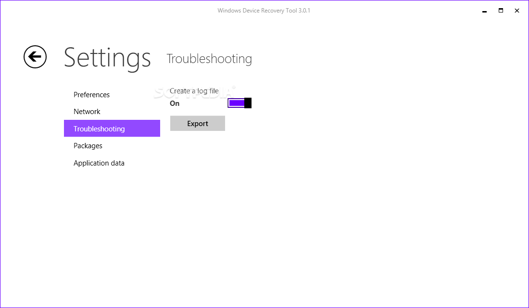
Task: Close the Windows Device Recovery Tool window
Action: pos(517,11)
